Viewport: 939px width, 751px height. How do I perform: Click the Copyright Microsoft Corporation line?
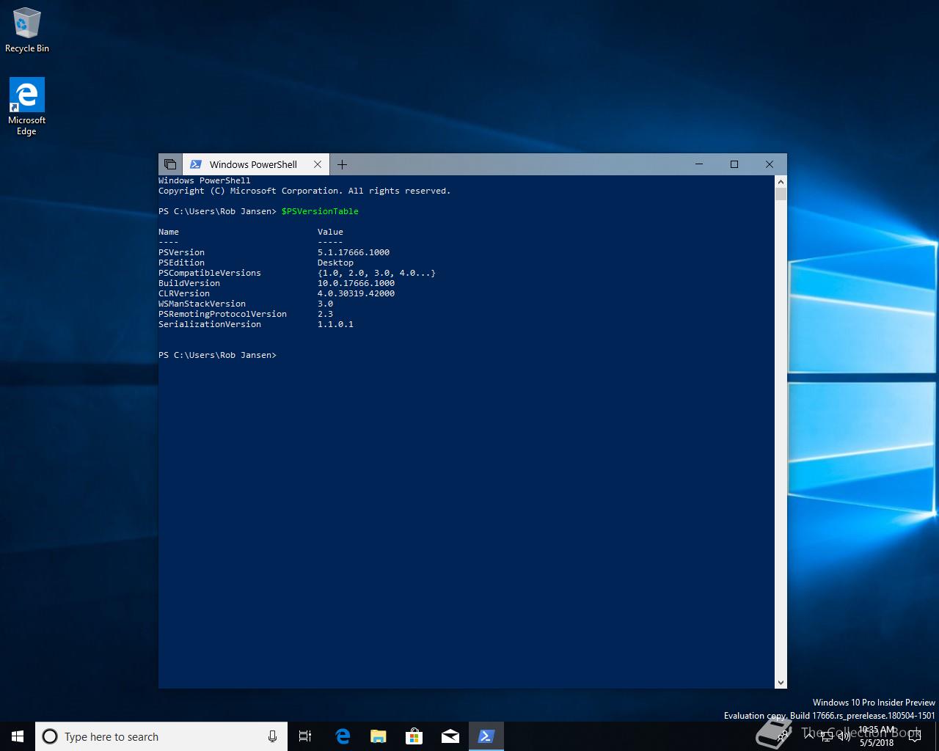click(304, 191)
